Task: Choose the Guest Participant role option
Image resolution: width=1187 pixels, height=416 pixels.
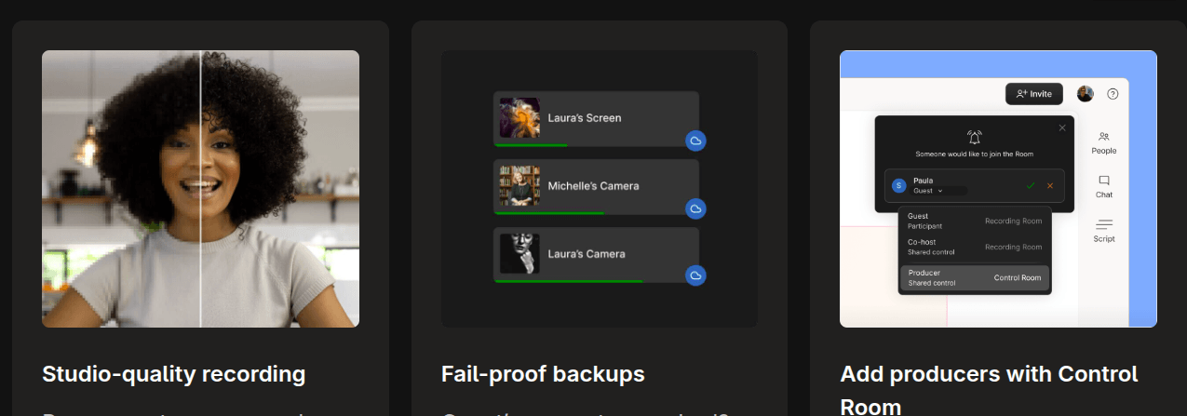Action: (x=974, y=221)
